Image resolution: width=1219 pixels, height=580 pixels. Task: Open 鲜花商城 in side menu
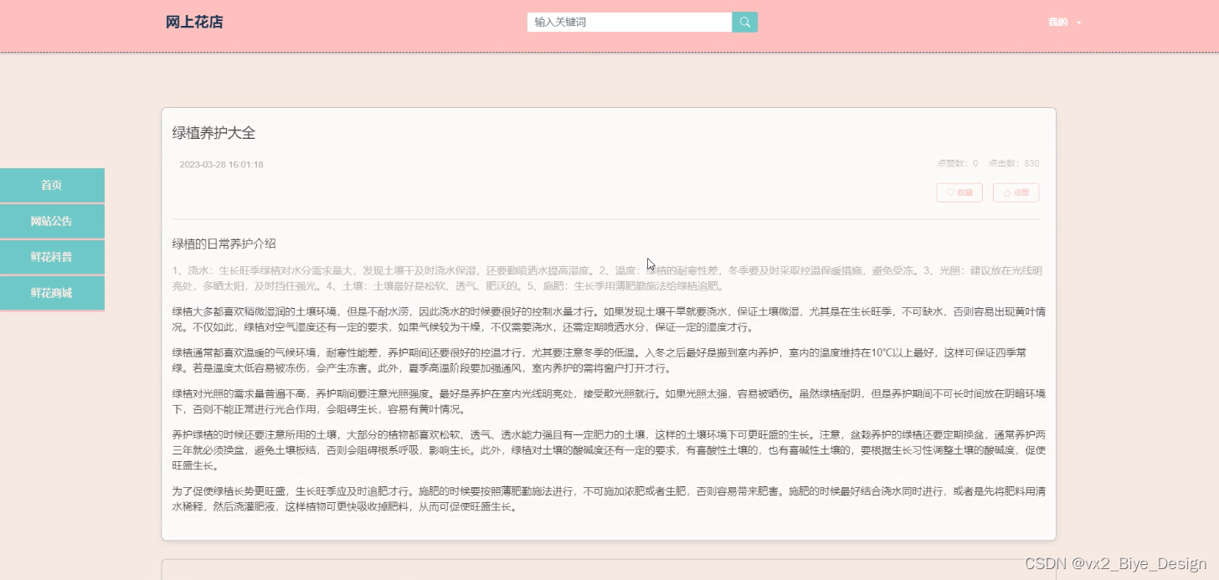point(52,293)
